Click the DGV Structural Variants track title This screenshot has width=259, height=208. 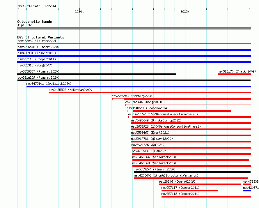coord(41,37)
